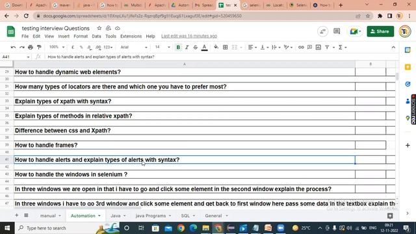
Task: Toggle italic formatting
Action: 187,47
